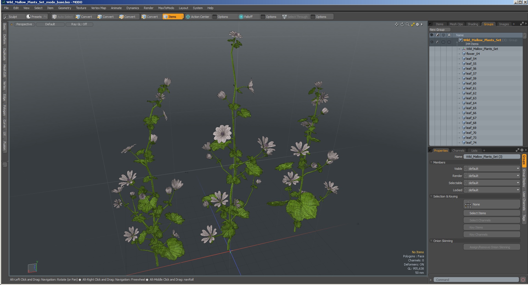Click the mesh icon beside flower_04
The width and height of the screenshot is (528, 285).
[x=464, y=54]
